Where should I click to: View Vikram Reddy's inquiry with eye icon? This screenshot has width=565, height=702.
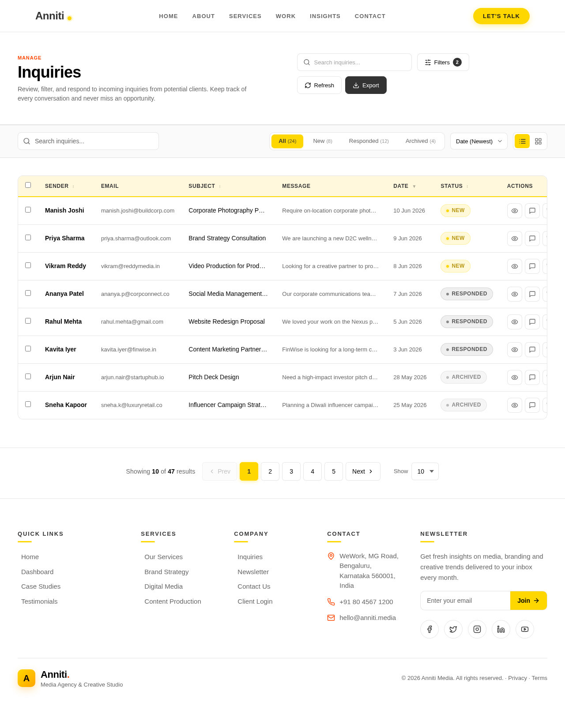(x=515, y=266)
